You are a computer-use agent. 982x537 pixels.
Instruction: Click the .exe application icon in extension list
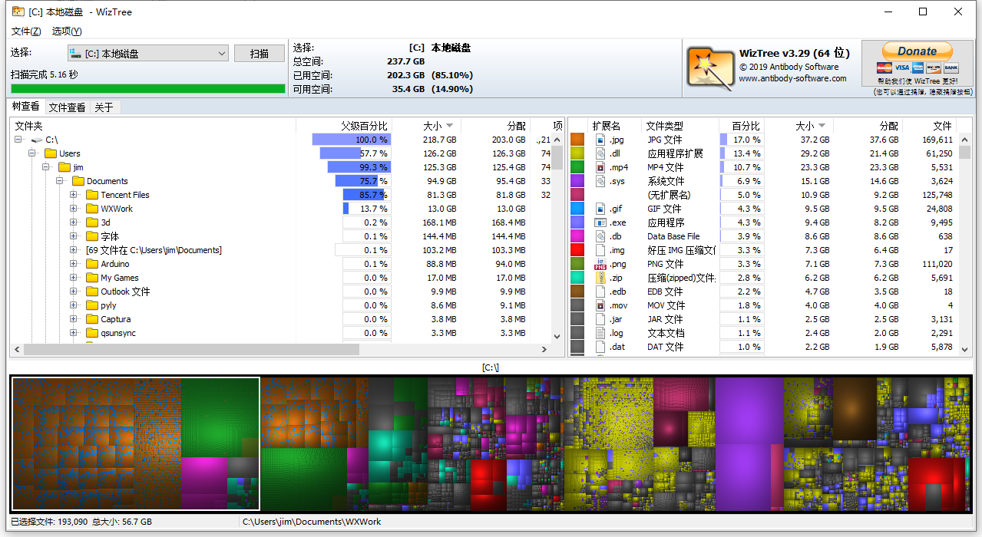(600, 222)
